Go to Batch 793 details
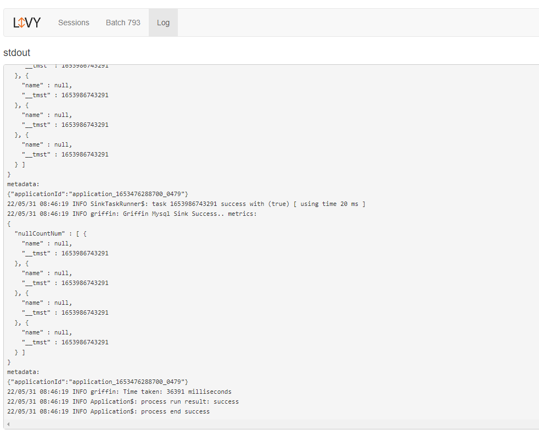539x430 pixels. (x=123, y=23)
